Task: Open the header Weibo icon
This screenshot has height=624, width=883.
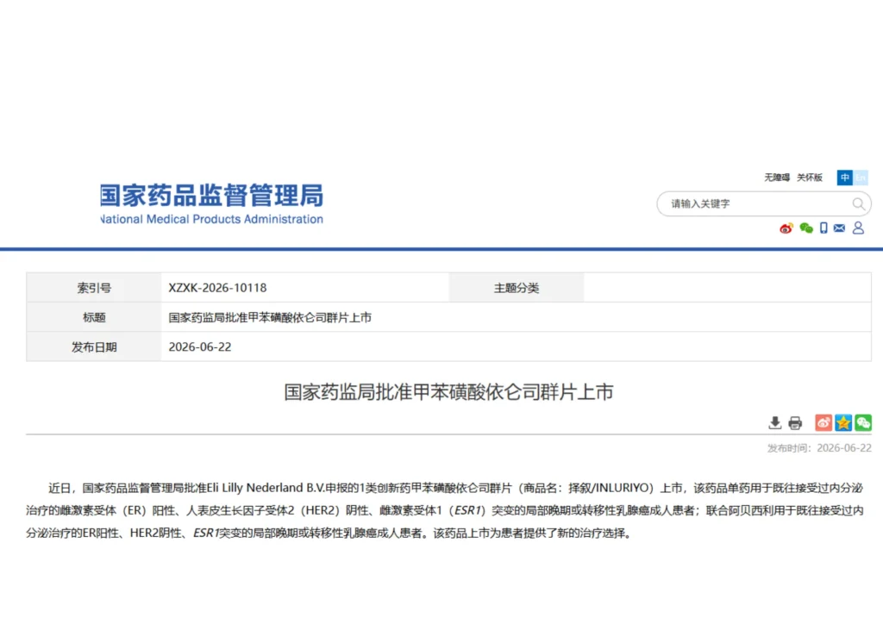Action: [x=786, y=228]
